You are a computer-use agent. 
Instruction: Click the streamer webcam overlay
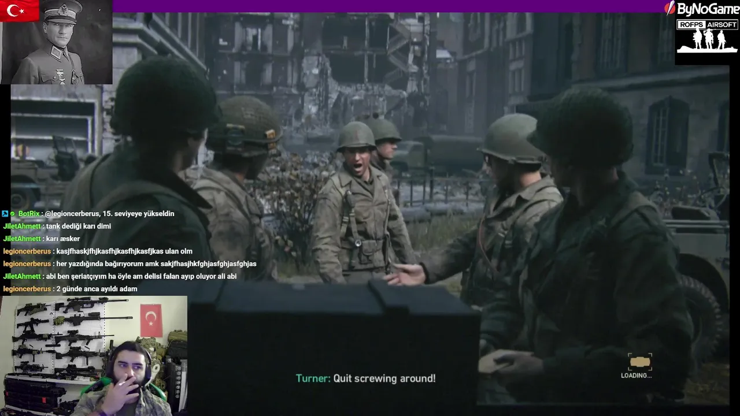pyautogui.click(x=94, y=356)
